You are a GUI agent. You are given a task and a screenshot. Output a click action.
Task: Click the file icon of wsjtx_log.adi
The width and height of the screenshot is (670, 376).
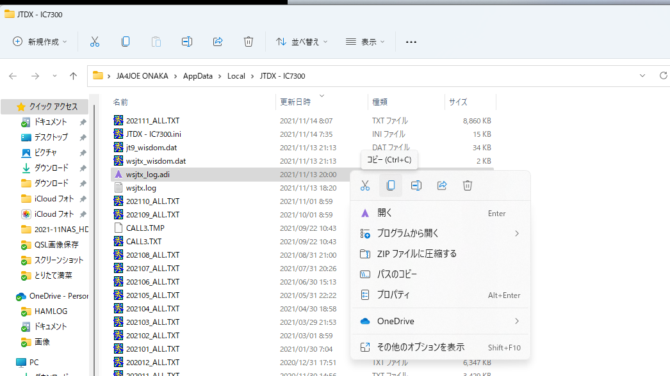118,174
